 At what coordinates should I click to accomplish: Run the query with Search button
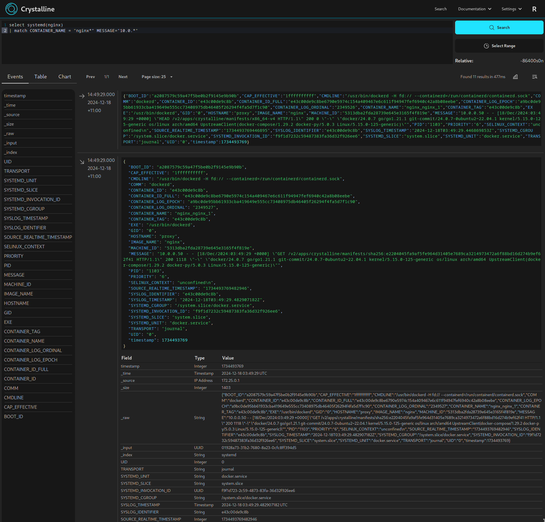[499, 27]
